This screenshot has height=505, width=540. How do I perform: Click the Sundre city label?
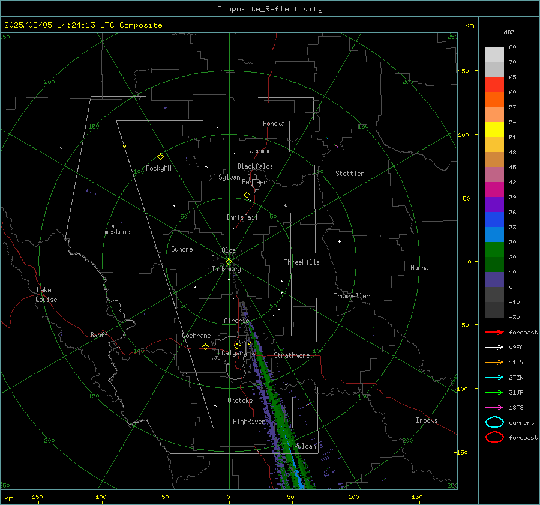[x=182, y=249]
